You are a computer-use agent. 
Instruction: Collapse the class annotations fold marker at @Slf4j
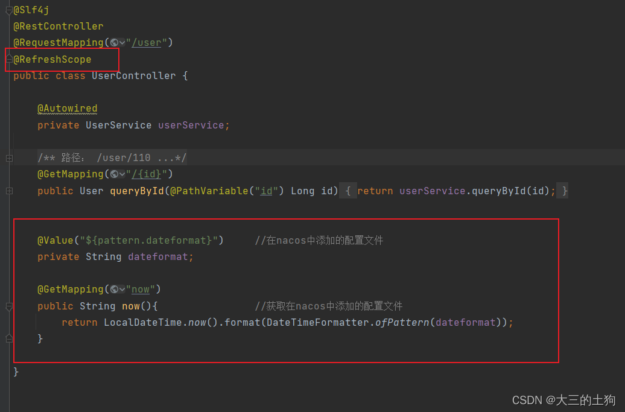point(9,10)
